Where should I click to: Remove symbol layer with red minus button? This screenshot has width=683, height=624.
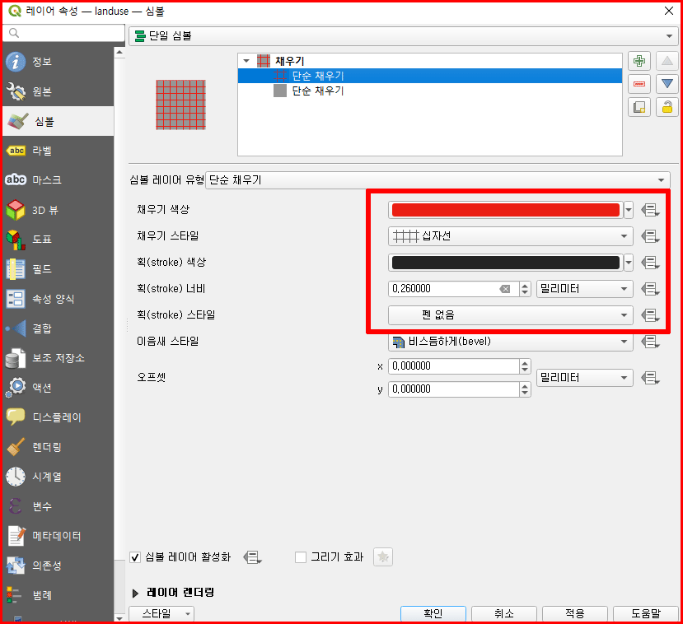pyautogui.click(x=639, y=83)
